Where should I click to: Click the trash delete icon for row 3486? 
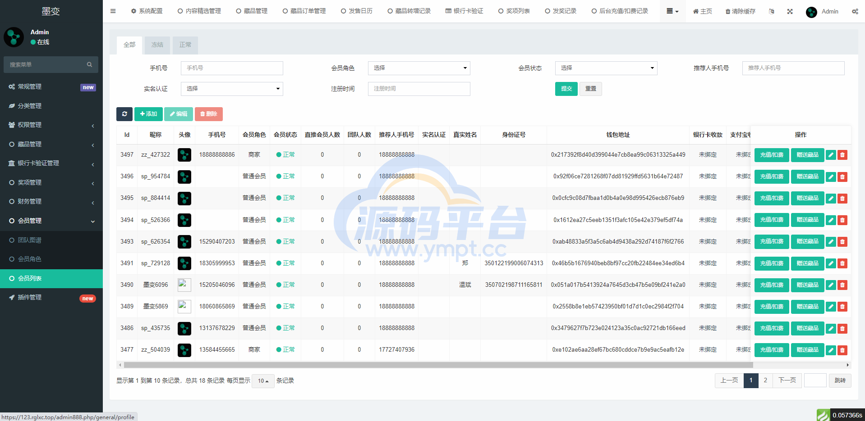[842, 328]
